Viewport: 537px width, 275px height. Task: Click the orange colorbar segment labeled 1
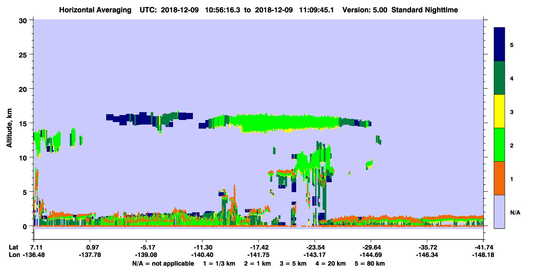(x=499, y=178)
